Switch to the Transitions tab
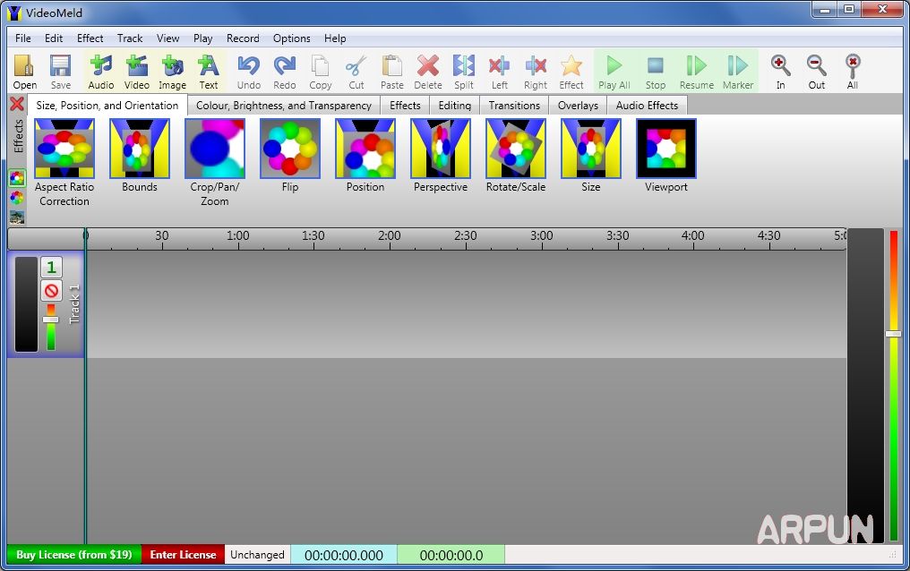This screenshot has width=910, height=571. coord(514,106)
